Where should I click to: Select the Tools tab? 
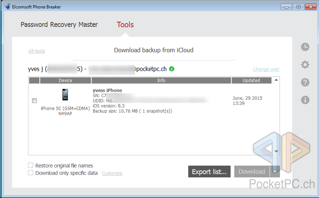tap(125, 25)
